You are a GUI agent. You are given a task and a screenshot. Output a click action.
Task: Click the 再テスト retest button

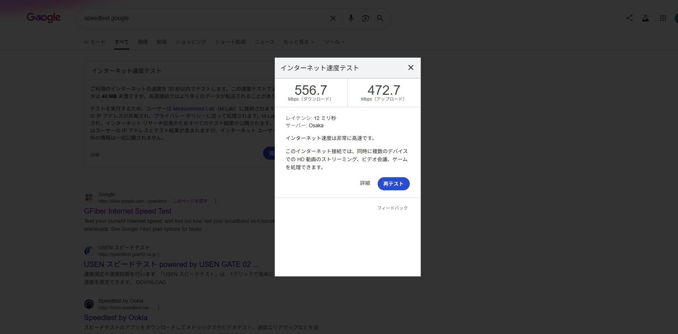point(393,184)
